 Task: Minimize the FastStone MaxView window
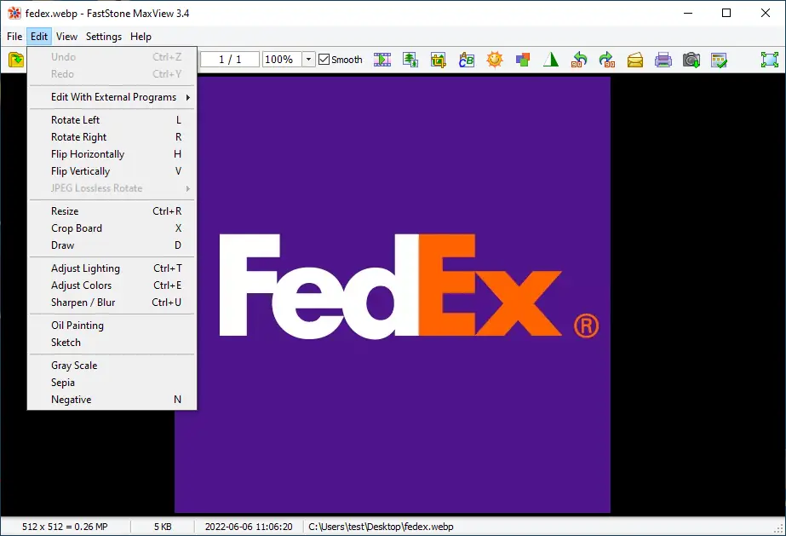688,13
